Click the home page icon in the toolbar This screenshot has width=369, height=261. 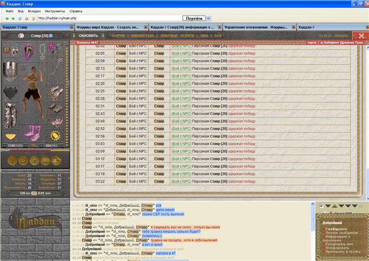click(x=33, y=18)
